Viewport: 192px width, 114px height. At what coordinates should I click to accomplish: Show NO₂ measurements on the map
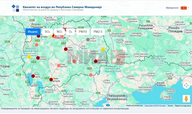coord(59,32)
